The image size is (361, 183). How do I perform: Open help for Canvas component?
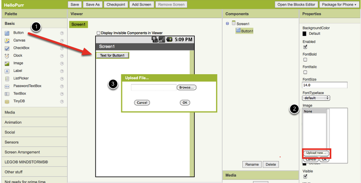click(x=62, y=41)
